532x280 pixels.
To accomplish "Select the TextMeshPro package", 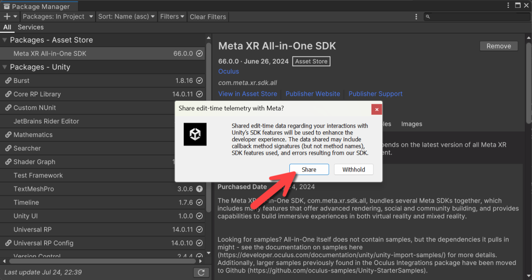I will tap(102, 189).
